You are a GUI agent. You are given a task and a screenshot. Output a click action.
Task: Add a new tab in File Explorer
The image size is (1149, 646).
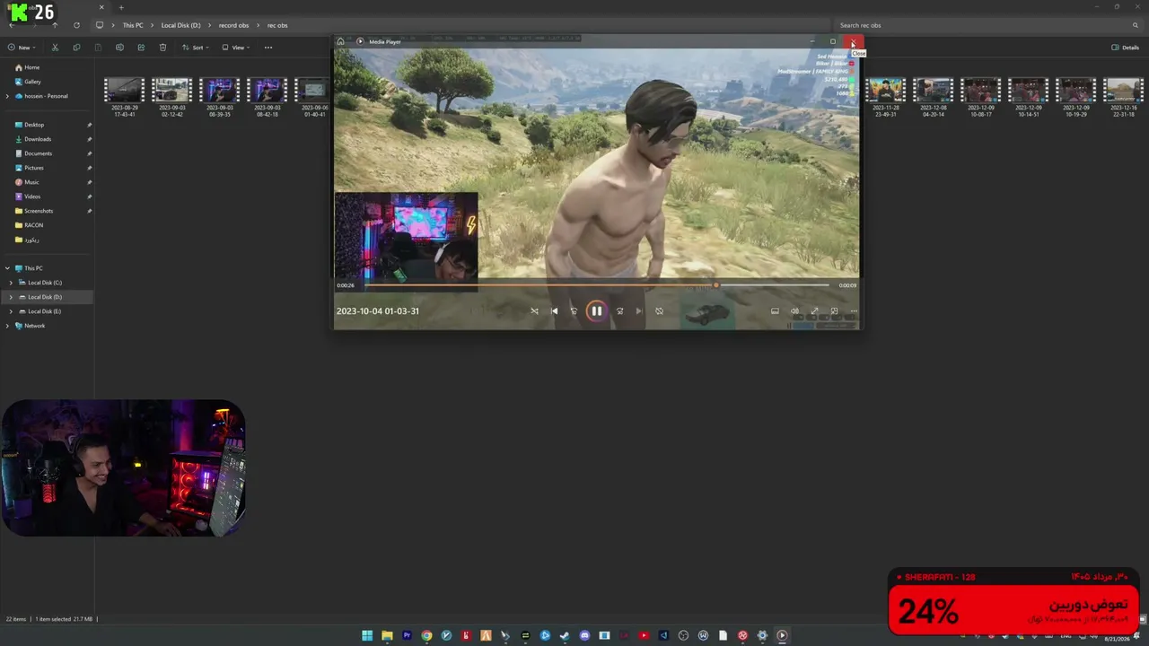tap(121, 8)
